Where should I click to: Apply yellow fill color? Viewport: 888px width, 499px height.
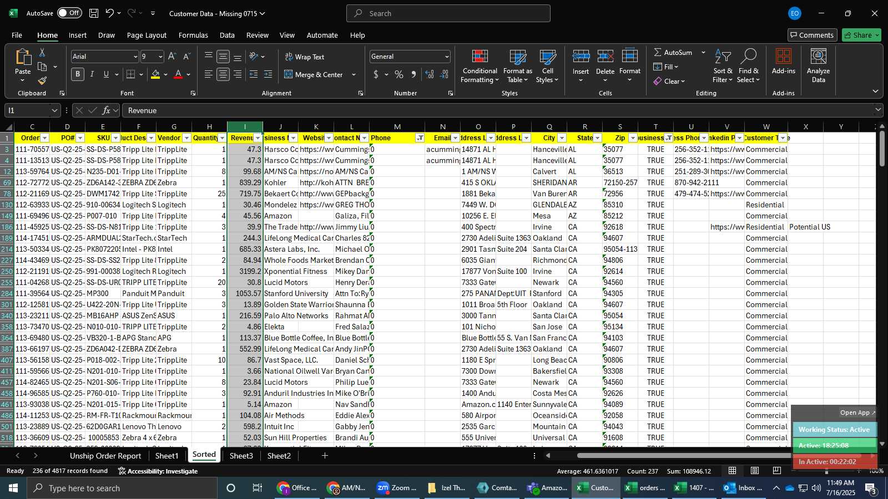[155, 74]
